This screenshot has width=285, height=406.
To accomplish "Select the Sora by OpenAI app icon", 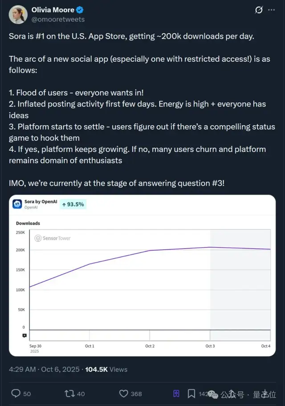I will pyautogui.click(x=18, y=203).
